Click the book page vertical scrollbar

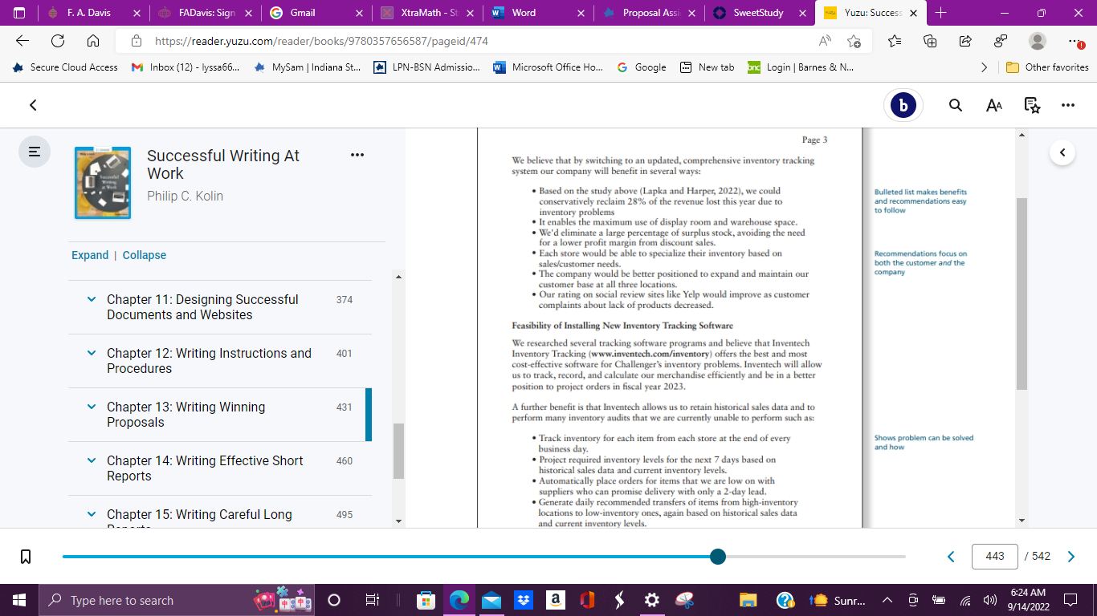[x=1022, y=294]
